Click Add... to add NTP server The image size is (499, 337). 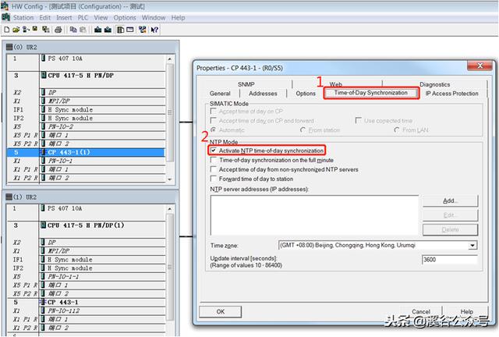pyautogui.click(x=451, y=200)
